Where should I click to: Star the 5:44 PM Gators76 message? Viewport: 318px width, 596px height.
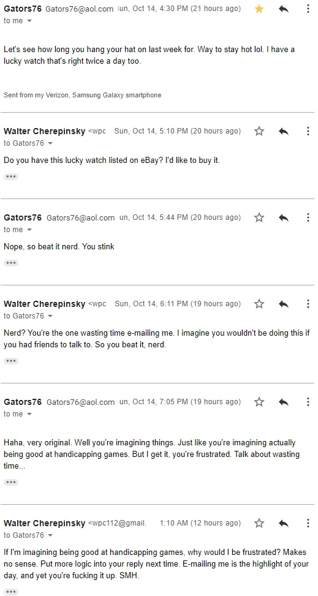259,217
